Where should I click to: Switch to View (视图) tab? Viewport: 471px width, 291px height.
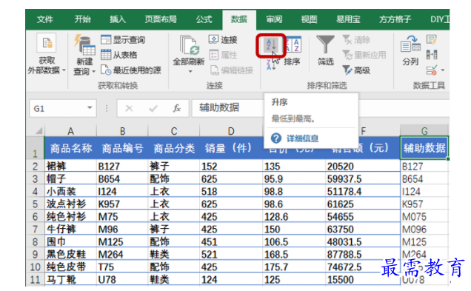[309, 19]
